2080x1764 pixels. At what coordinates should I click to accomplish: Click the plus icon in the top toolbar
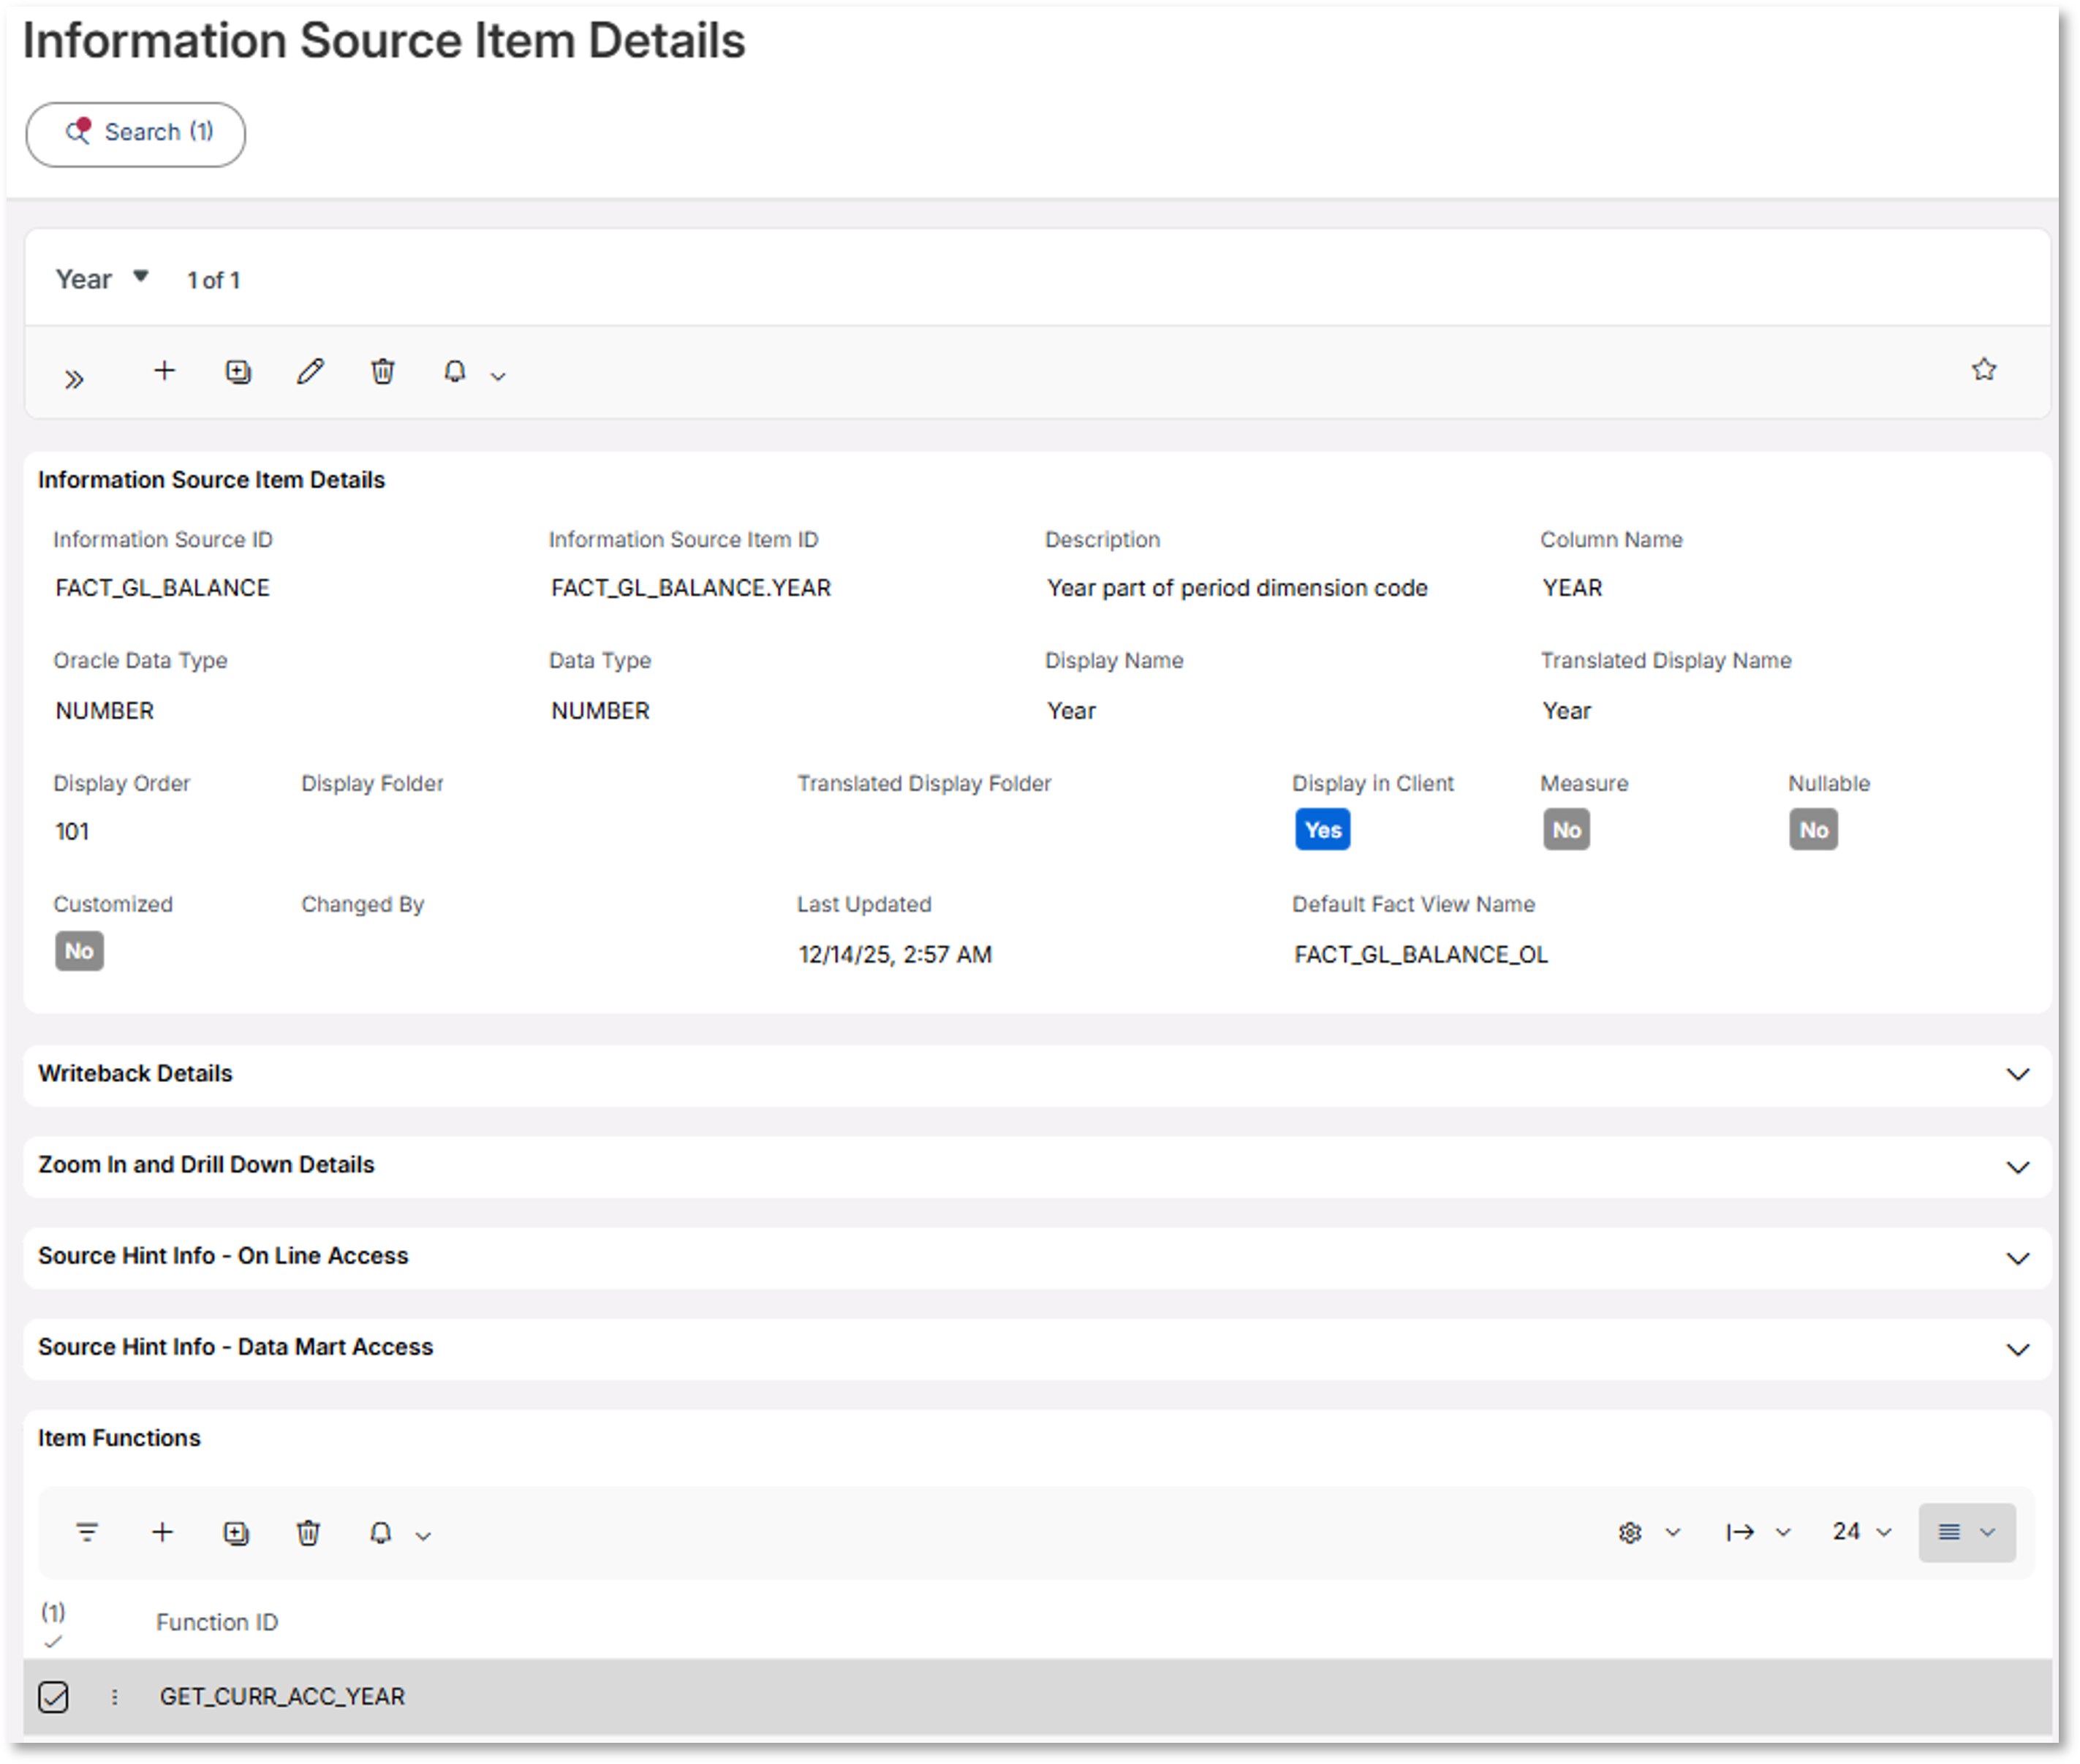click(x=164, y=371)
